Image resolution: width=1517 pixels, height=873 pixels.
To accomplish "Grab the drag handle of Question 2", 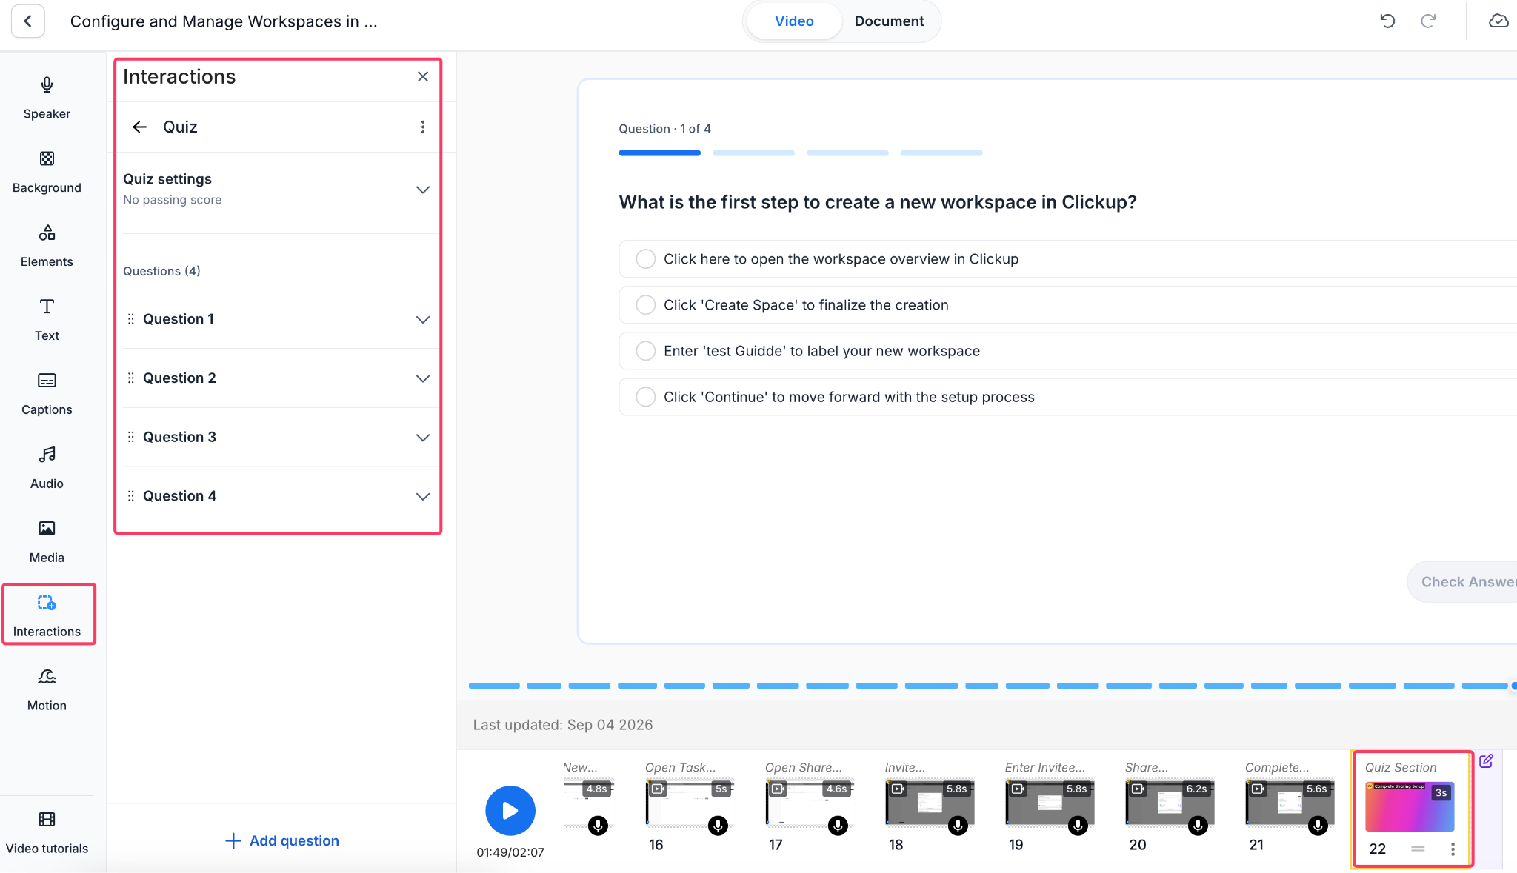I will pos(131,378).
